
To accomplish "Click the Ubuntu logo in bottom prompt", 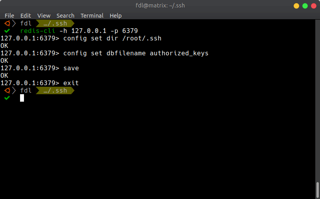I will pyautogui.click(x=7, y=90).
